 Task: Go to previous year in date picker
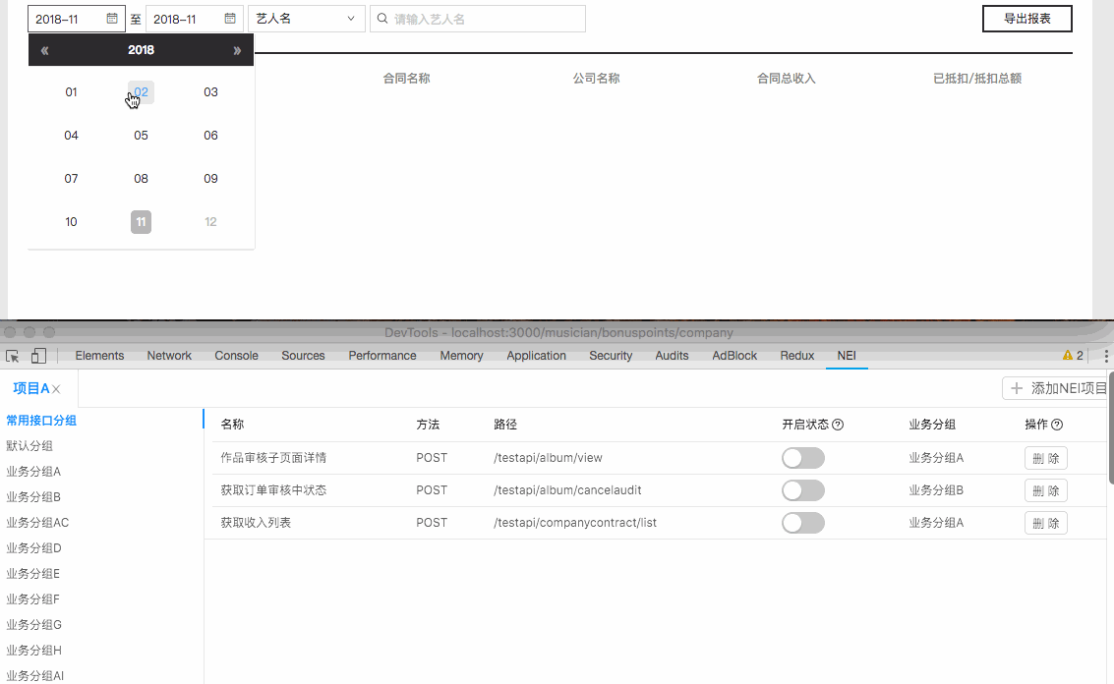44,50
